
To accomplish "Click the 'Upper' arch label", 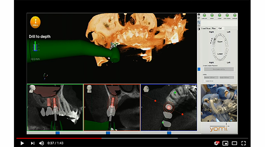I will coord(220,42).
